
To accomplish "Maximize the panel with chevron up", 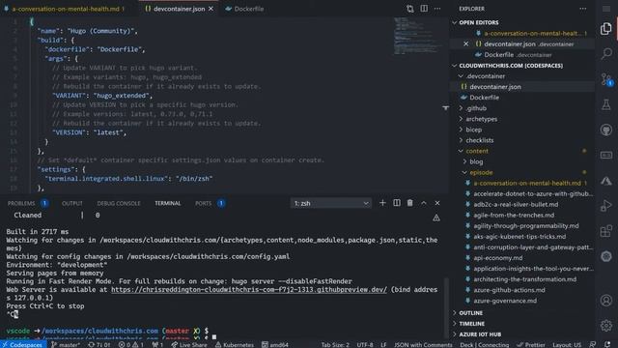I will [x=424, y=203].
